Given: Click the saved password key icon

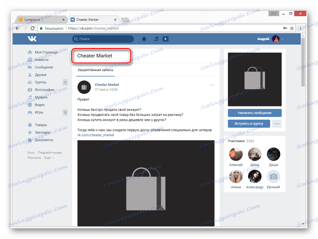Looking at the screenshot, I should click(285, 28).
